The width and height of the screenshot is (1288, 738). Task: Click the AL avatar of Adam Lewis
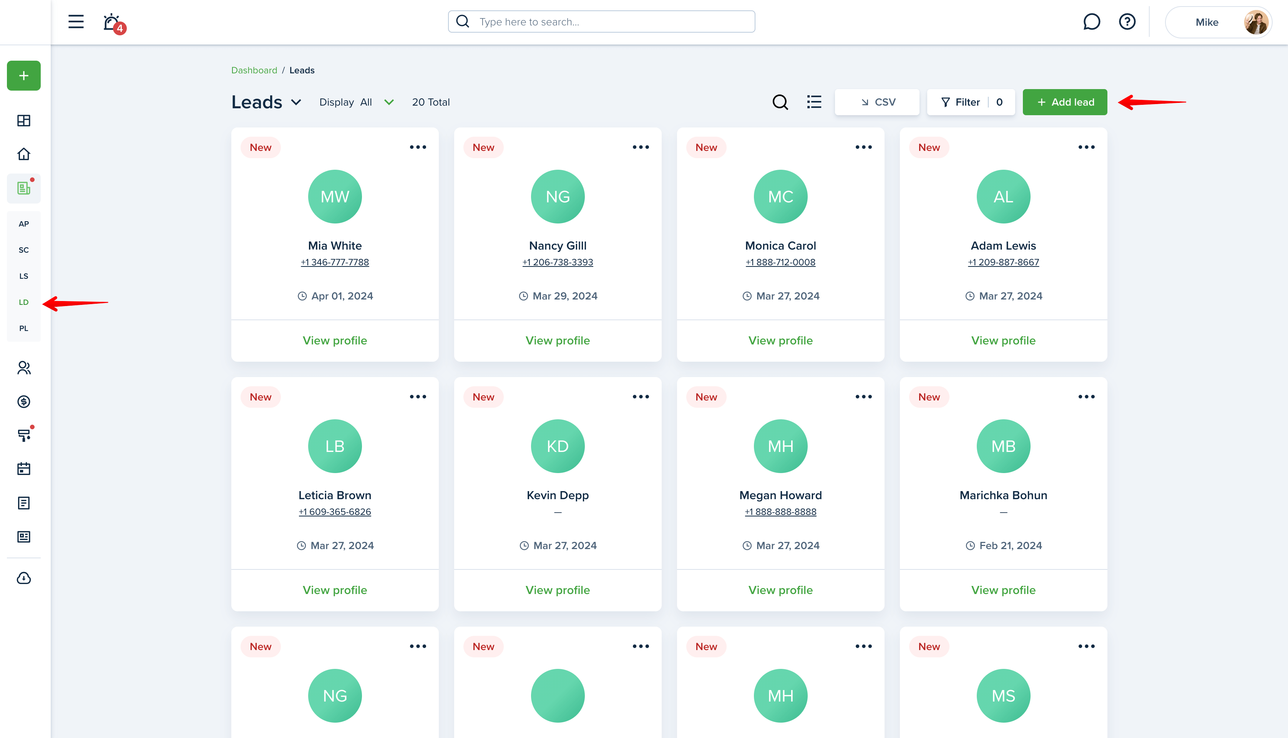pyautogui.click(x=1004, y=197)
